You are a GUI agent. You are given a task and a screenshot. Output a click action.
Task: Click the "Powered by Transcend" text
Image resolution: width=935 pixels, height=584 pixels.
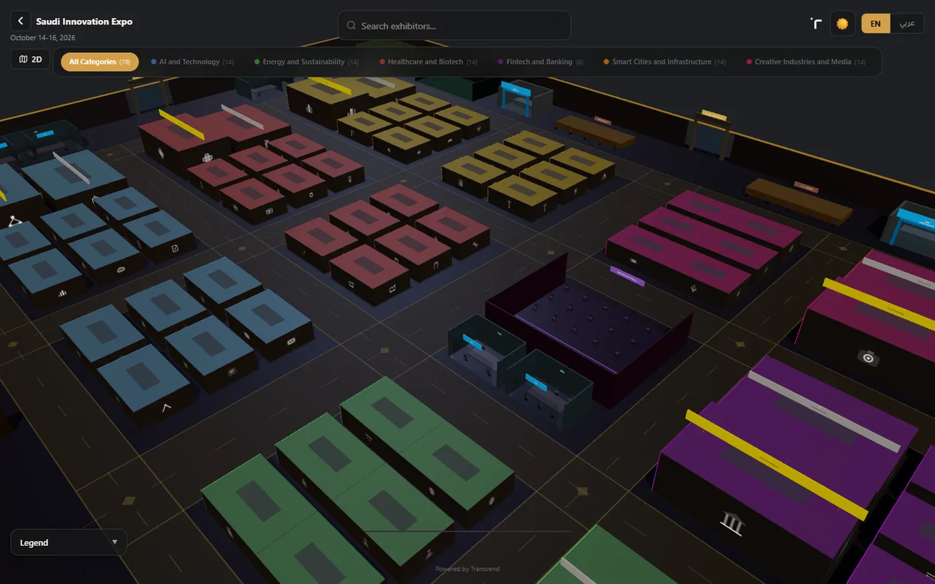pos(467,569)
